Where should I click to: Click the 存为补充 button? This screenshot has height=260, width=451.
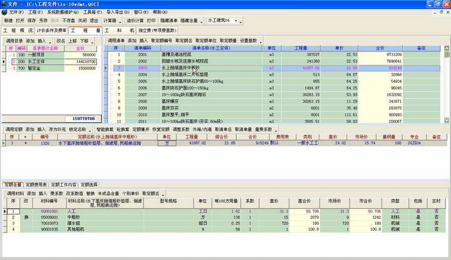pyautogui.click(x=57, y=130)
